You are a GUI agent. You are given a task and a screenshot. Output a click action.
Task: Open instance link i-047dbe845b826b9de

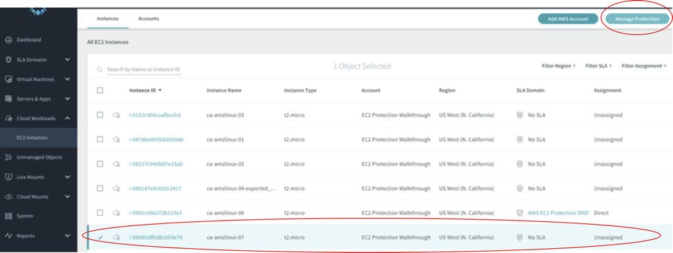click(x=156, y=140)
